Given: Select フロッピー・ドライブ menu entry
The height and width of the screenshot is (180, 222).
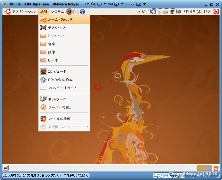Looking at the screenshot, I should tap(64, 88).
